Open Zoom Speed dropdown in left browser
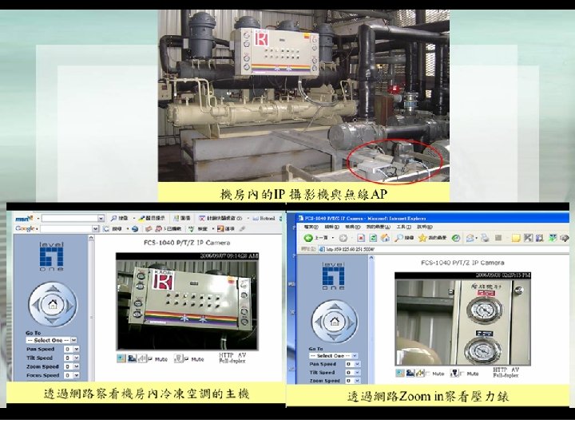 [72, 366]
